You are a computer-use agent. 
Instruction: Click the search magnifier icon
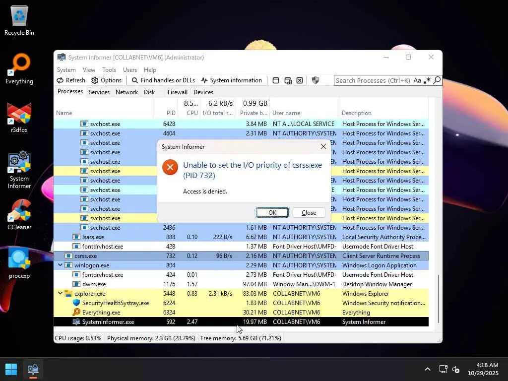[437, 80]
